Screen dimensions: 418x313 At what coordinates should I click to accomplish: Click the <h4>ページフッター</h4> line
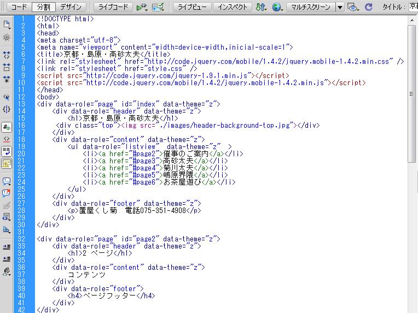pos(112,296)
